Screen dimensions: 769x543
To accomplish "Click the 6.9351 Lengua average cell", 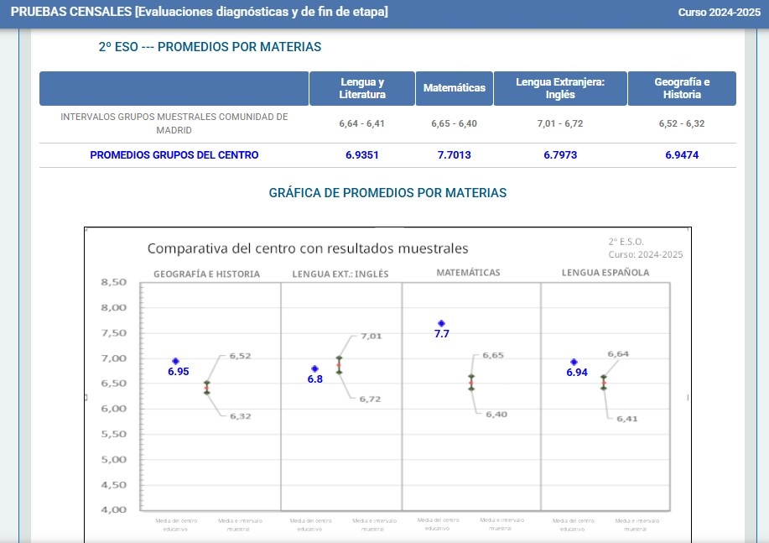I will [x=362, y=155].
